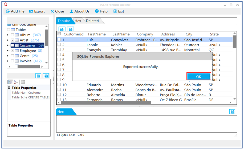Click the tree panel scroll-up arrow

pyautogui.click(x=46, y=26)
